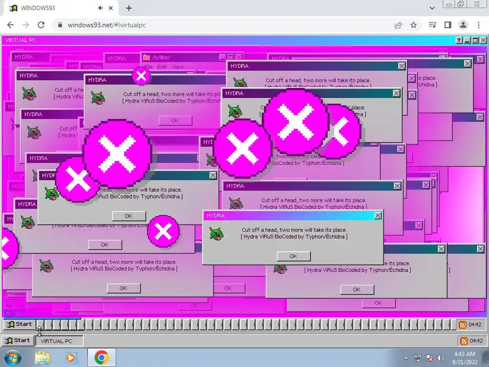Reload the windows93.net page
Viewport: 489px width, 367px height.
click(41, 25)
